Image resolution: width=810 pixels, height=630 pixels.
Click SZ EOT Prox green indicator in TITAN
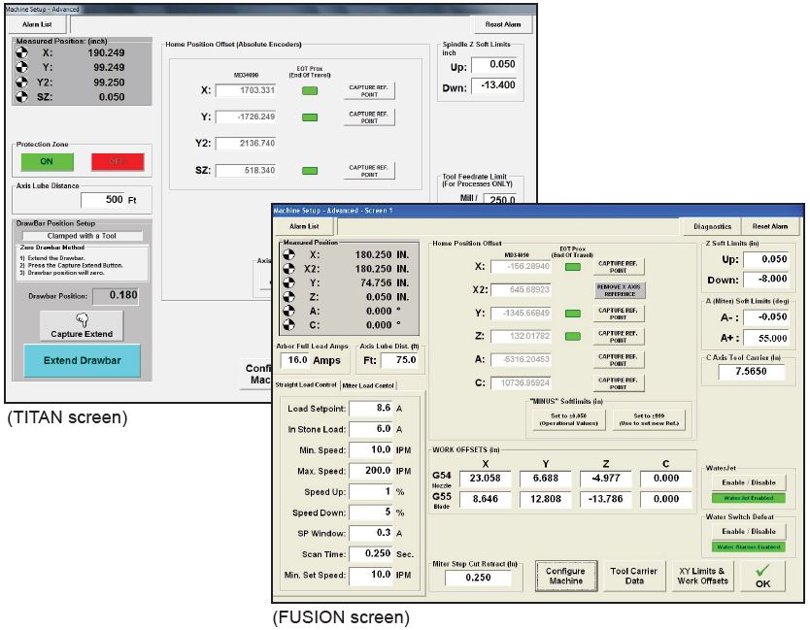tap(310, 171)
